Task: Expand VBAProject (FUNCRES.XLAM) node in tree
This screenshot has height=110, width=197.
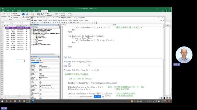Action: [x=32, y=45]
